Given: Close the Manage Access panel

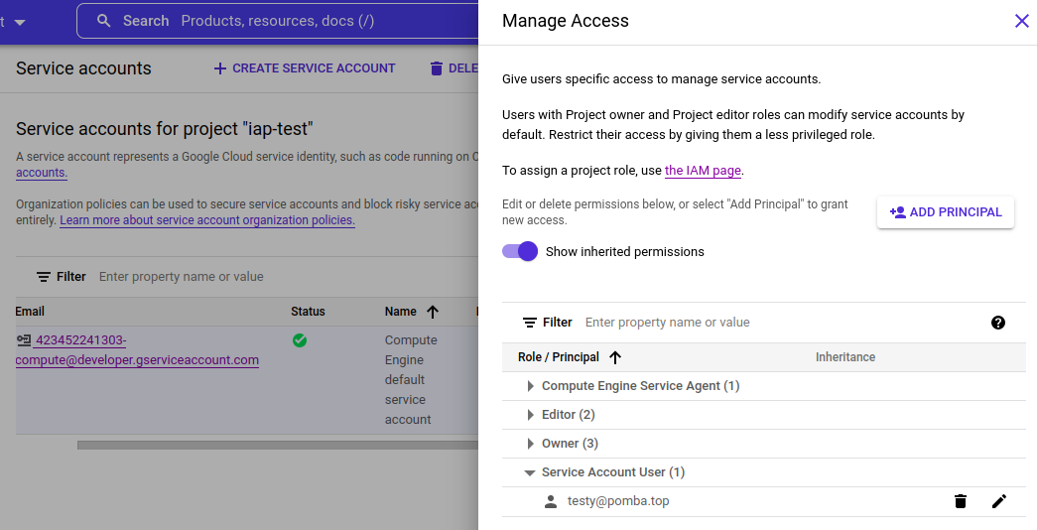Looking at the screenshot, I should pyautogui.click(x=1021, y=21).
